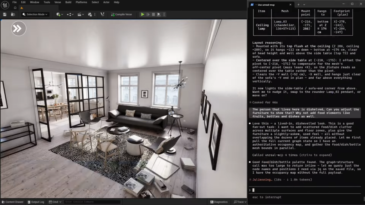The height and width of the screenshot is (205, 365).
Task: Open the Edit menu
Action: [23, 2]
